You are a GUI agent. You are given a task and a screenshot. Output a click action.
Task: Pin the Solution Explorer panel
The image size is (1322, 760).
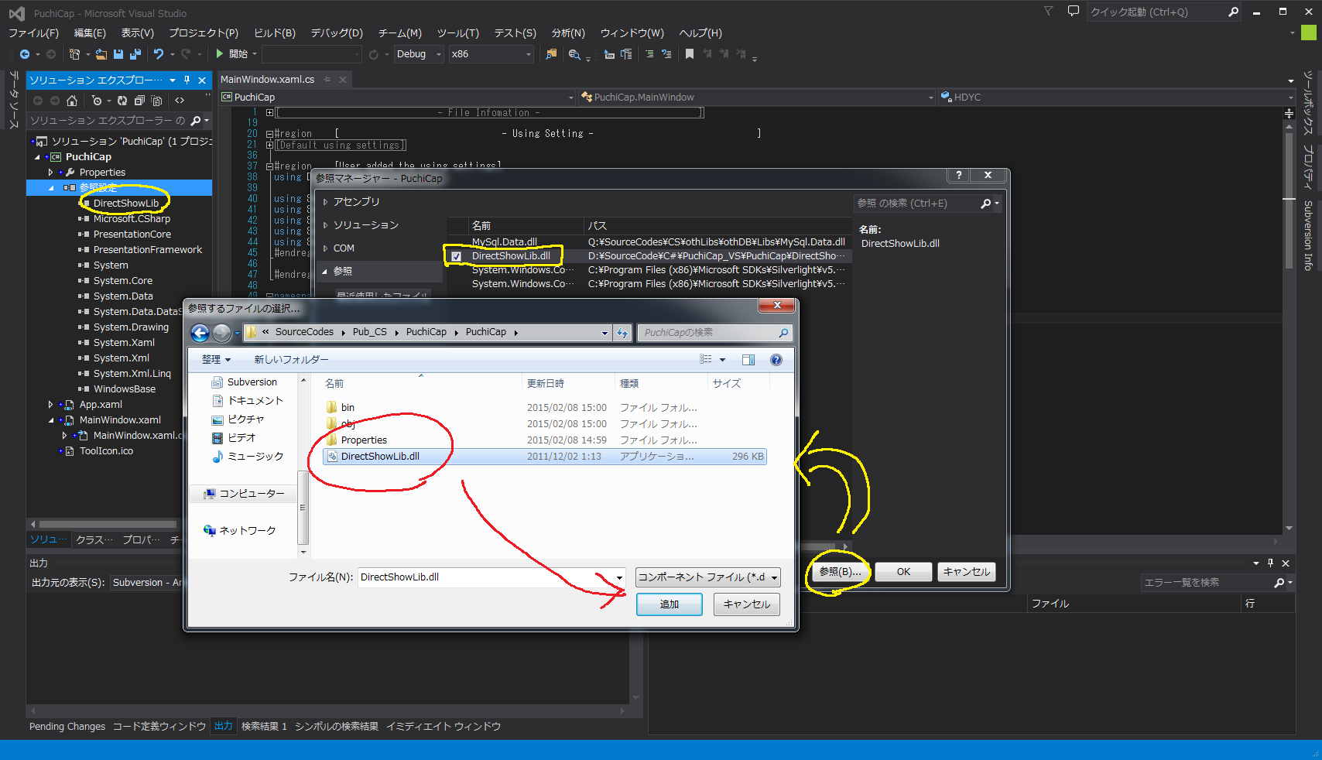pos(187,80)
